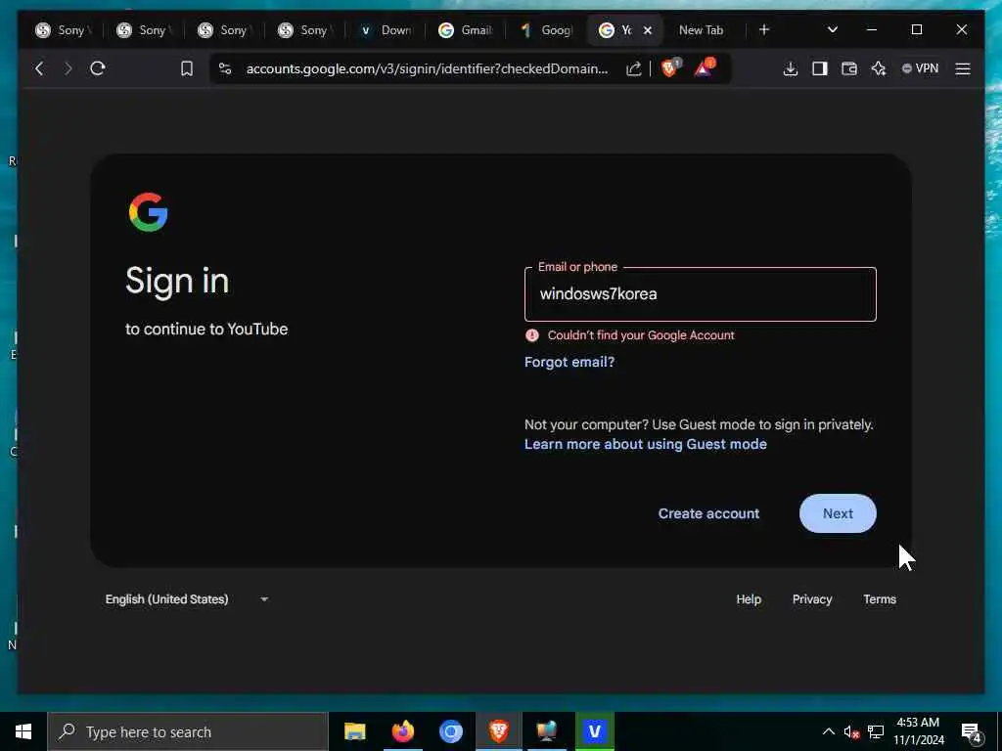Open the browser main menu
1002x751 pixels.
point(963,68)
